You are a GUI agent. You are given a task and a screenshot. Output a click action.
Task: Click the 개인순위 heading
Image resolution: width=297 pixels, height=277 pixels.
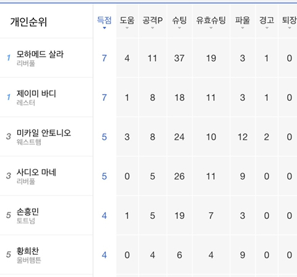[28, 22]
